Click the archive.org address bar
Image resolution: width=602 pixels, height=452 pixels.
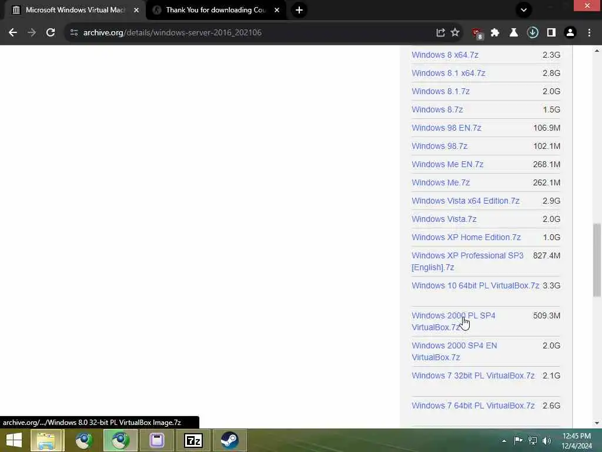(253, 33)
